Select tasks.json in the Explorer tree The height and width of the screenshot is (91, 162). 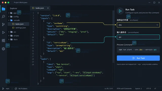tap(18, 24)
